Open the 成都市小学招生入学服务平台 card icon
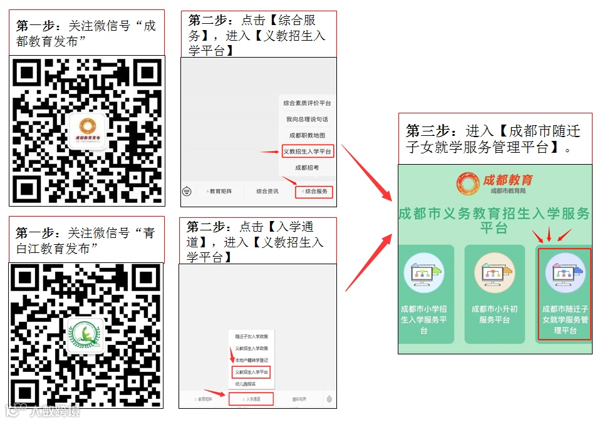This screenshot has height=422, width=612. pos(424,273)
